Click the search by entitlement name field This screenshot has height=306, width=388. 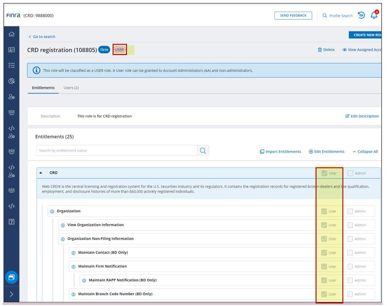116,151
